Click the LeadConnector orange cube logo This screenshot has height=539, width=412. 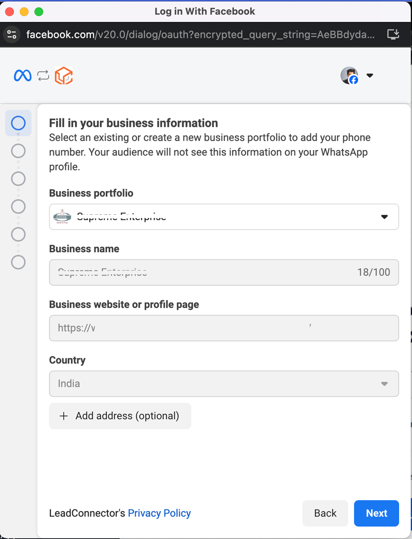(x=64, y=76)
